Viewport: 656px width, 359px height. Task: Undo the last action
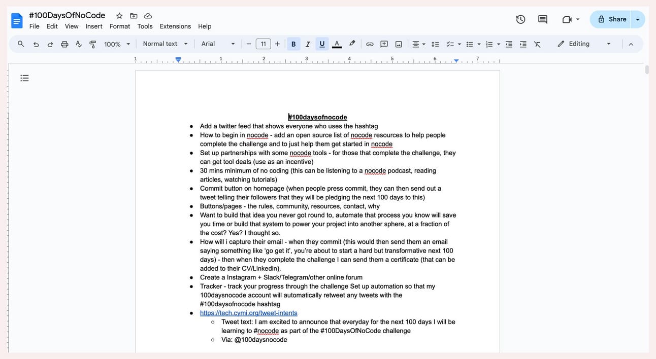click(x=36, y=44)
